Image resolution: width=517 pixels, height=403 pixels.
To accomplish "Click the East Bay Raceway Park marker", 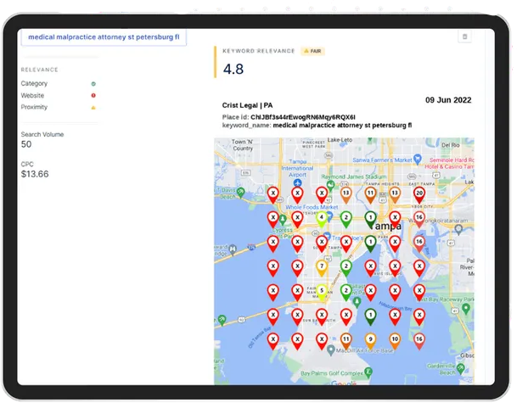I will 466,309.
